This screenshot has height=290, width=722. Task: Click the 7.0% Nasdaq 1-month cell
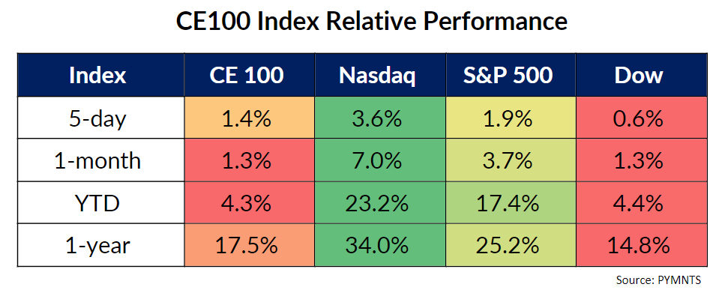coord(380,160)
